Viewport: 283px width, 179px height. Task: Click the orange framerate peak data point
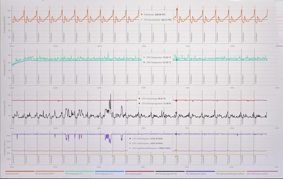(177, 9)
